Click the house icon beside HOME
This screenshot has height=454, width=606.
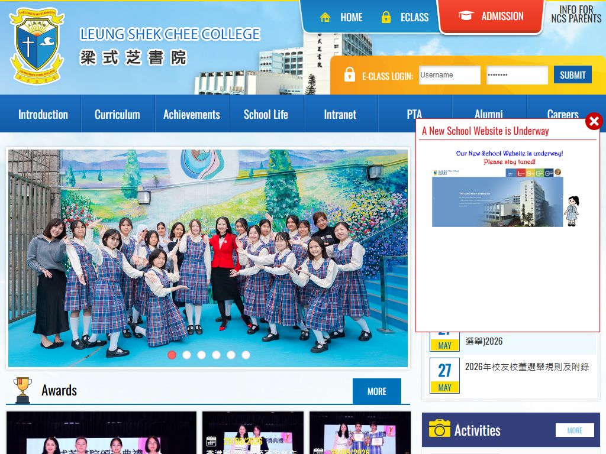tap(325, 17)
